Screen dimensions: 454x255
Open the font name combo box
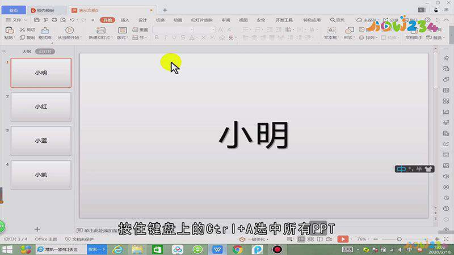173,29
